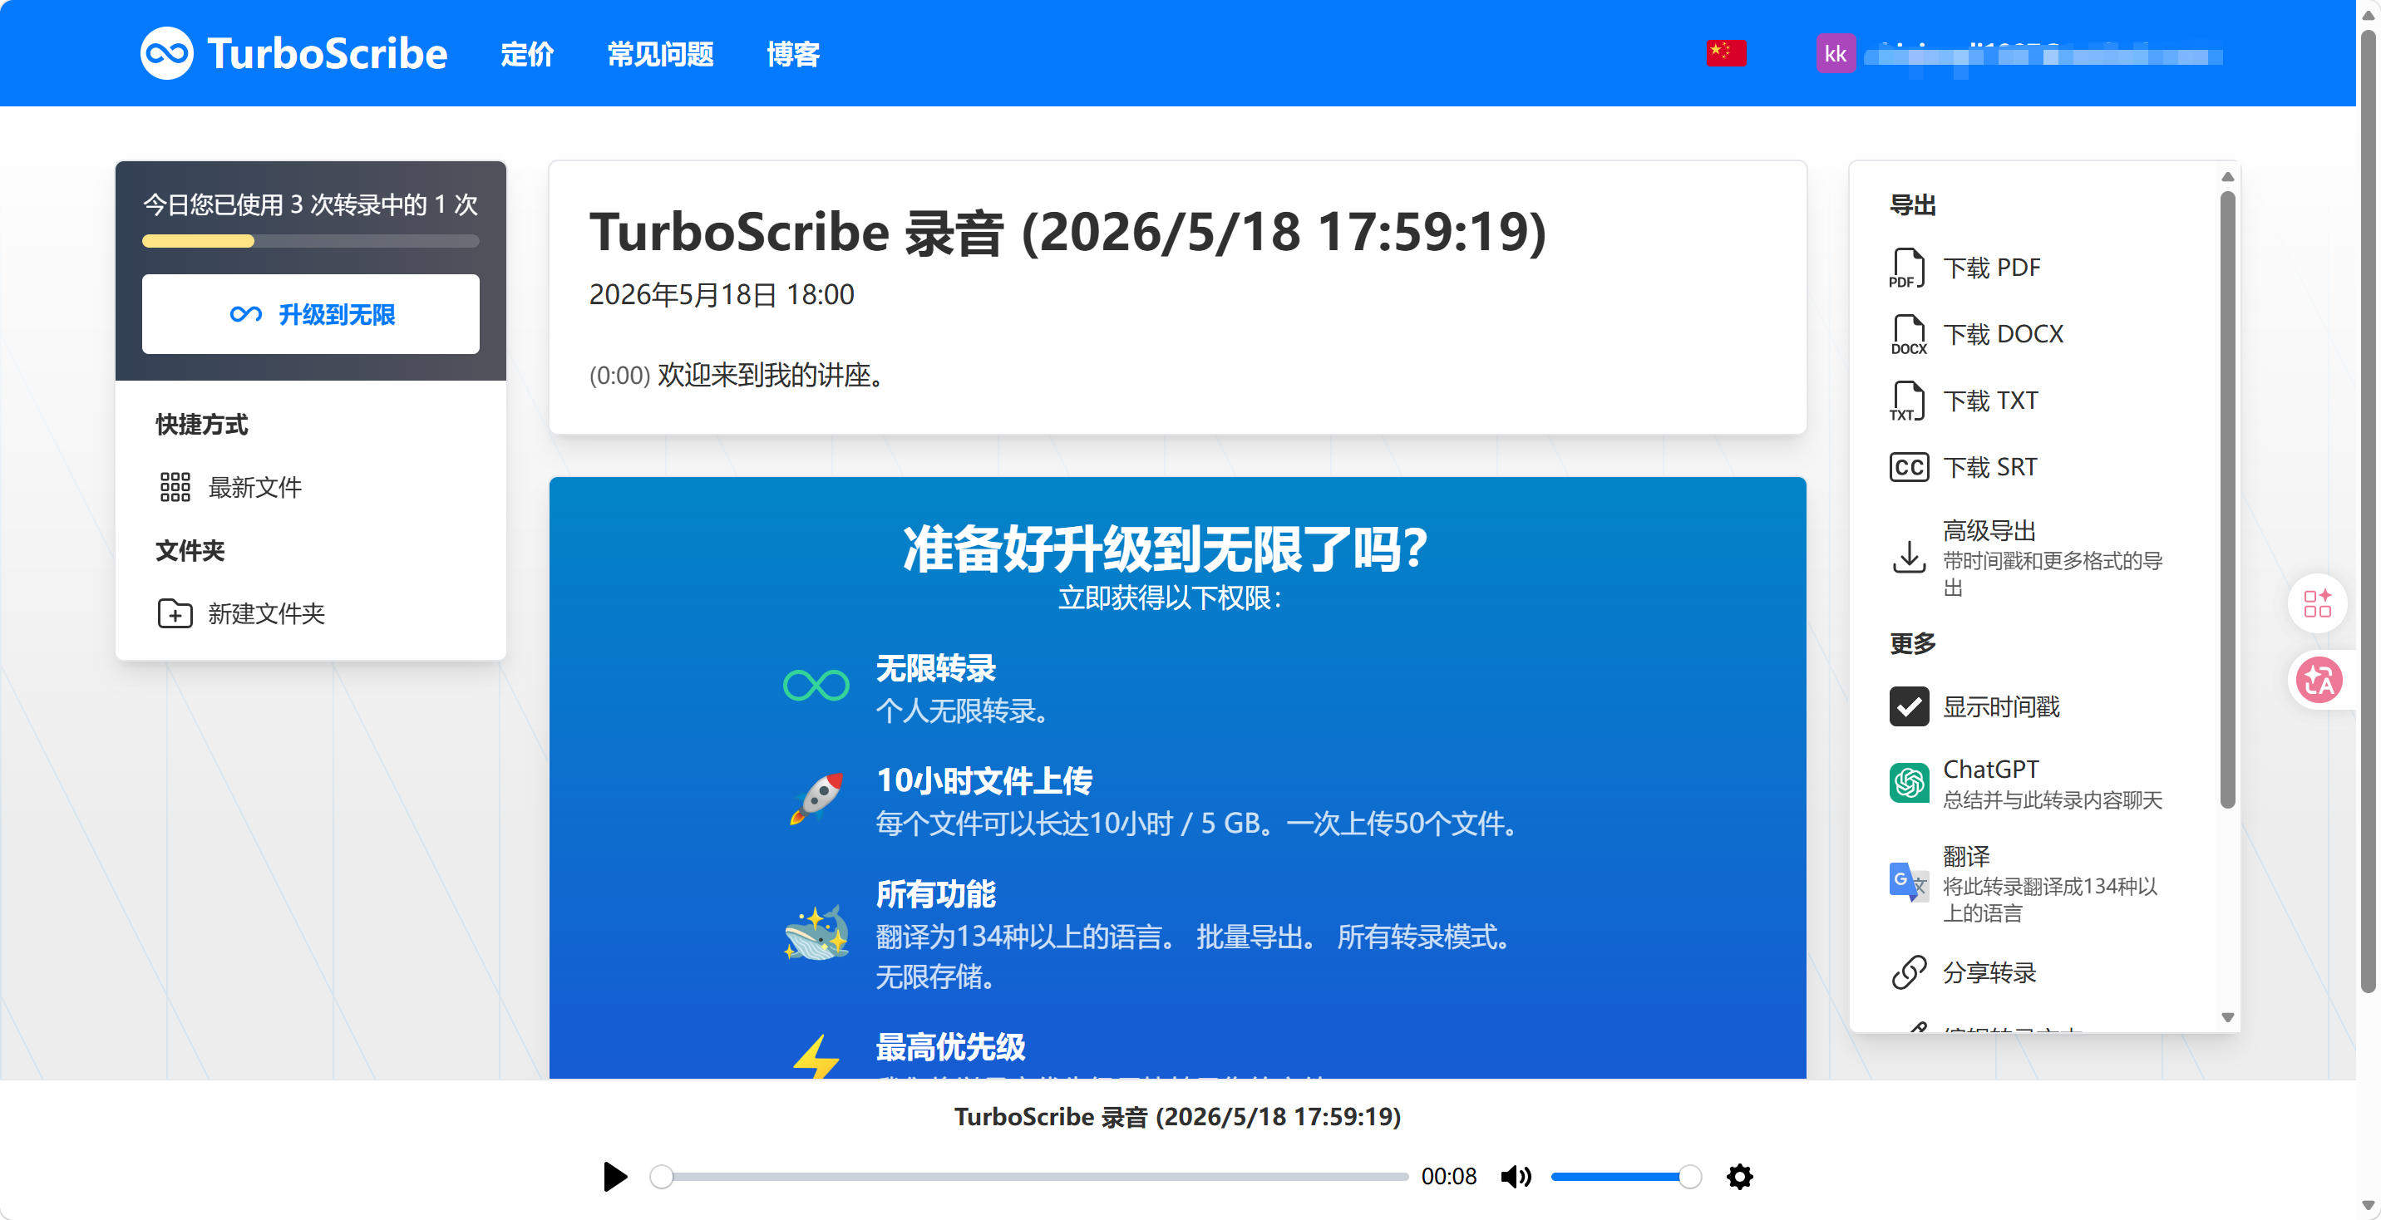This screenshot has width=2381, height=1220.
Task: Click the 准备好升级到无限了吗? banner heading
Action: coord(1166,549)
